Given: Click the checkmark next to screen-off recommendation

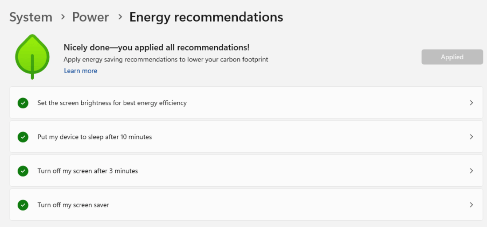Looking at the screenshot, I should [23, 171].
